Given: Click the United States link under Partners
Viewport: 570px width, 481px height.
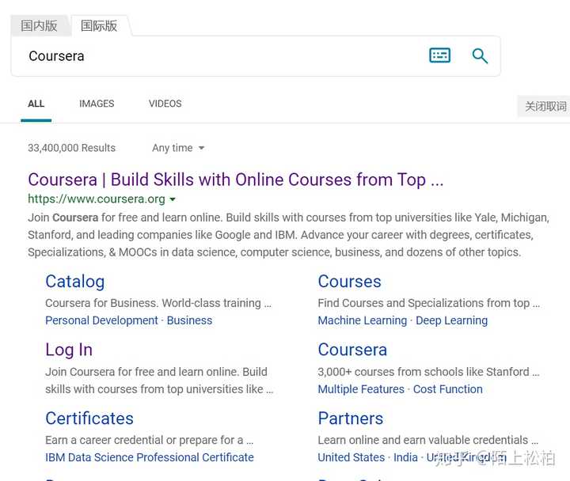Looking at the screenshot, I should tap(351, 457).
